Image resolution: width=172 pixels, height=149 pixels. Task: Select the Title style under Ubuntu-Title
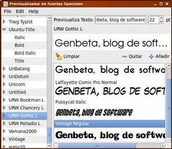tap(19, 61)
